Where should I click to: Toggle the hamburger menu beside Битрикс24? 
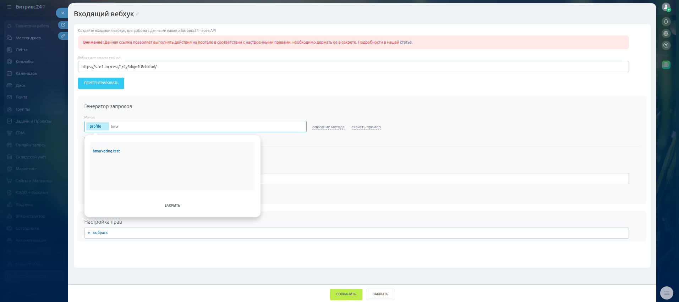[9, 7]
